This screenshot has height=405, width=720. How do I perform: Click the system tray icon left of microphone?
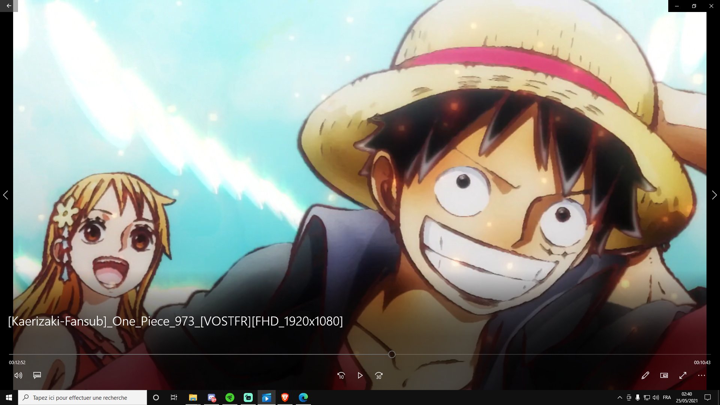point(629,397)
